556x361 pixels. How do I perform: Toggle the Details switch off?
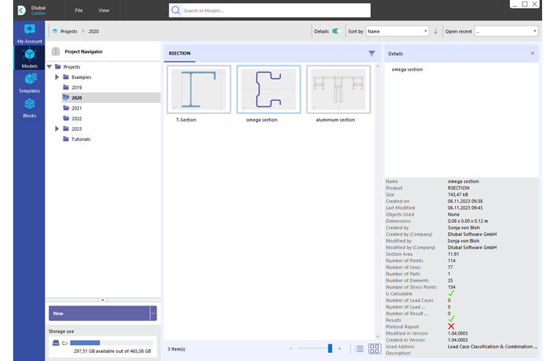337,31
